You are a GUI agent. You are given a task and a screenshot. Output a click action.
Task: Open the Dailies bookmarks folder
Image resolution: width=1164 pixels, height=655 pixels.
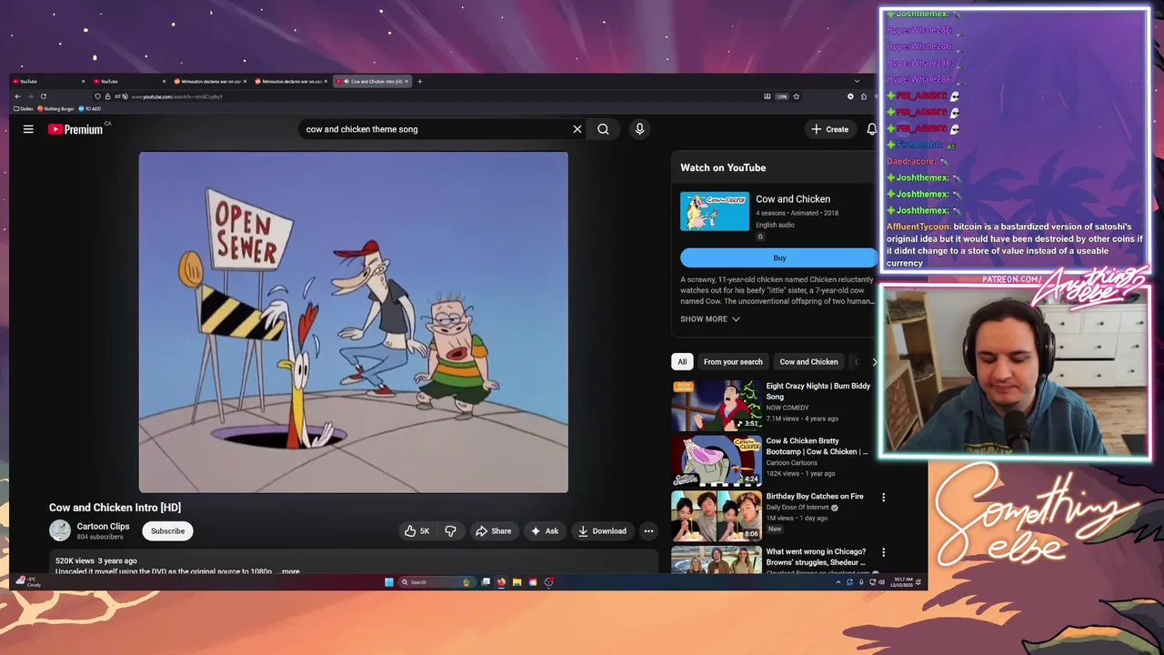point(24,108)
